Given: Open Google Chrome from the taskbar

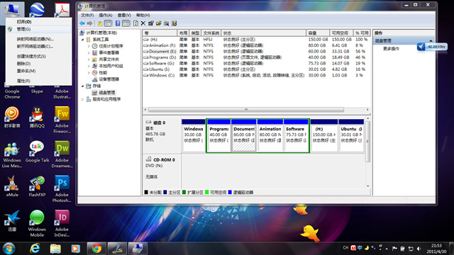Looking at the screenshot, I should [x=96, y=249].
